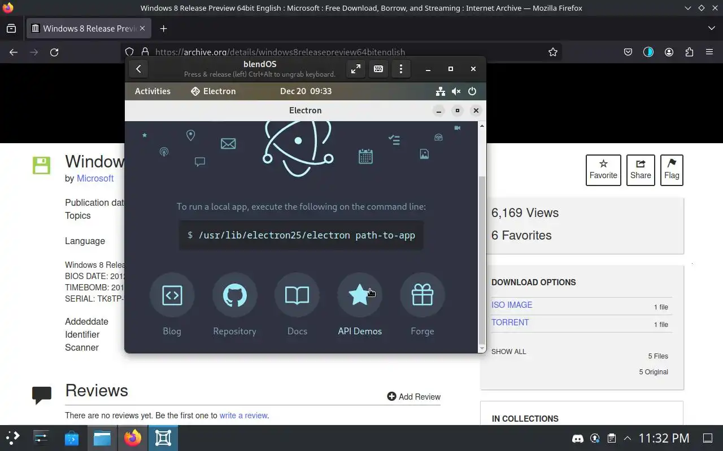Click the 11:32 PM taskbar clock
The image size is (723, 451).
[664, 438]
